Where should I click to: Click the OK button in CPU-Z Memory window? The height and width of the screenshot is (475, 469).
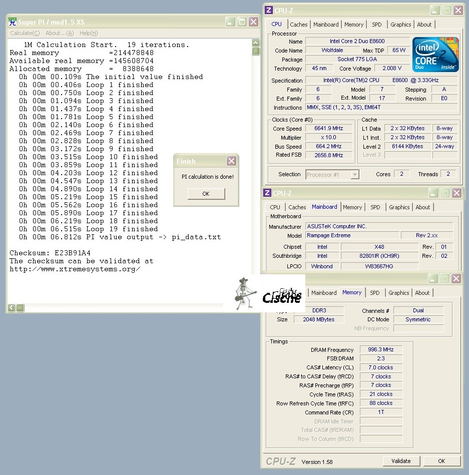pos(441,461)
